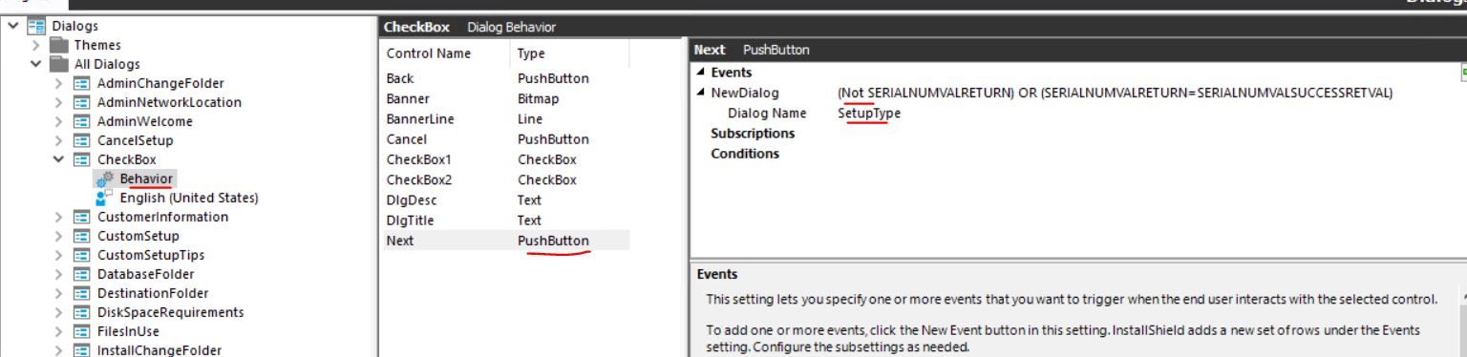1467x357 pixels.
Task: Expand the DestinationFolder node
Action: [x=59, y=293]
